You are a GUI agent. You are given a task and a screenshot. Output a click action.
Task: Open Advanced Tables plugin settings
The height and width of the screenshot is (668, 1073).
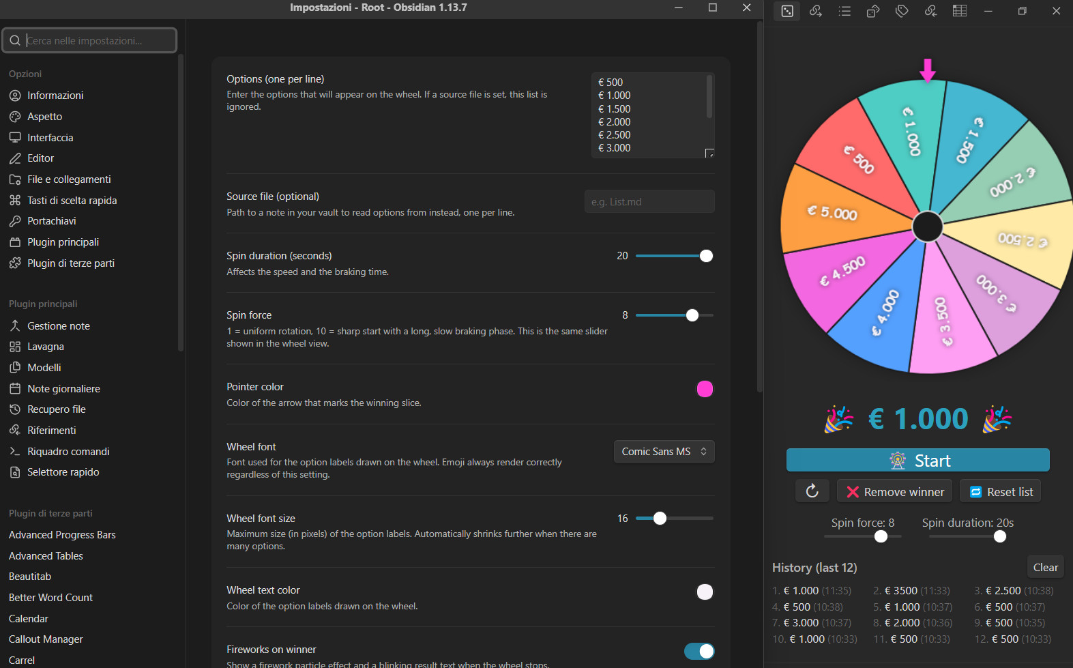point(46,556)
